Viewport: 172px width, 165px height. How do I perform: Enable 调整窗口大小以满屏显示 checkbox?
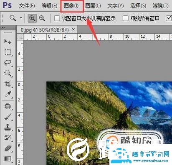pos(57,18)
